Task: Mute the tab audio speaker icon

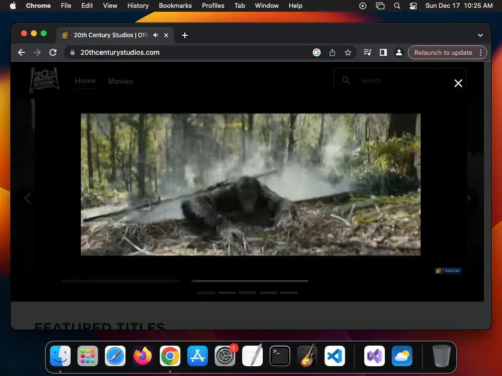Action: 155,35
